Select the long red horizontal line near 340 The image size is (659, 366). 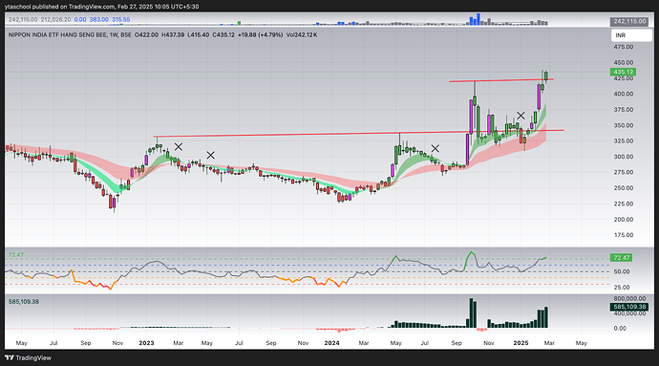point(358,133)
